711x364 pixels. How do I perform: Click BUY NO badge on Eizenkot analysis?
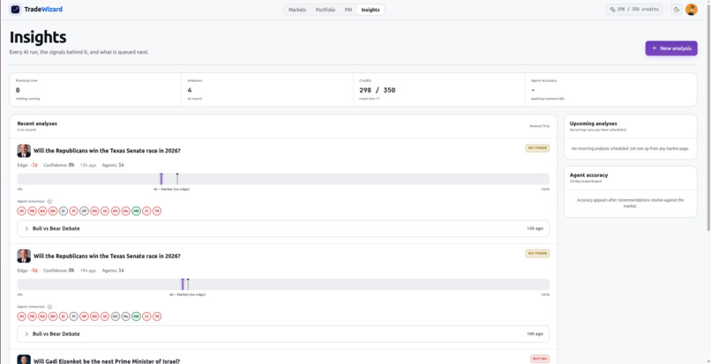tap(540, 359)
